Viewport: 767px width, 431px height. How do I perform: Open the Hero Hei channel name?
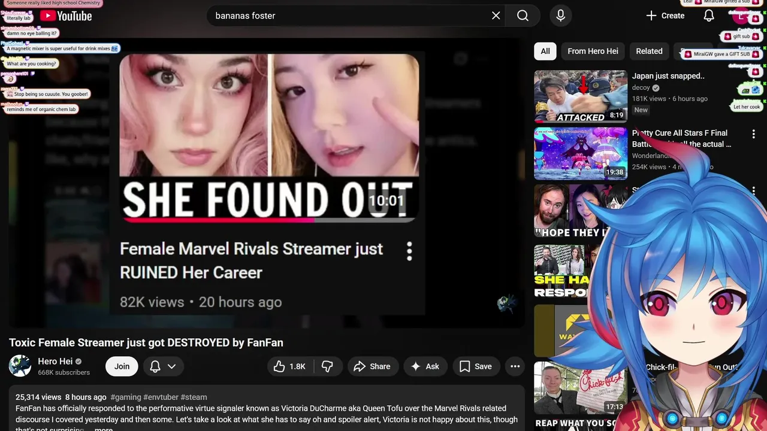point(55,361)
